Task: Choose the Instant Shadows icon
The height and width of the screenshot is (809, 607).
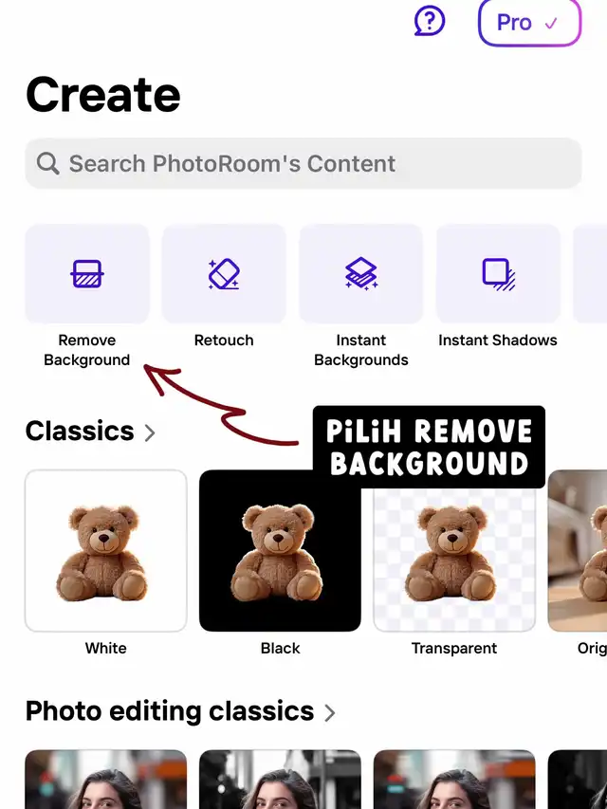Action: [x=498, y=273]
